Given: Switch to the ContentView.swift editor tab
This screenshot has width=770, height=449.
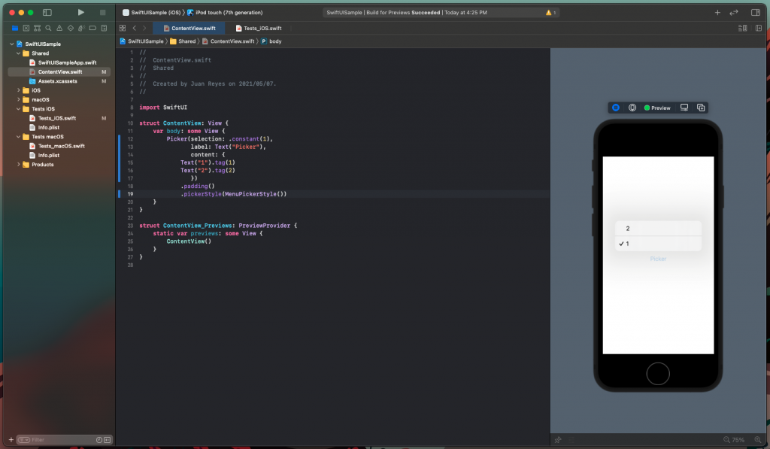Looking at the screenshot, I should (189, 28).
